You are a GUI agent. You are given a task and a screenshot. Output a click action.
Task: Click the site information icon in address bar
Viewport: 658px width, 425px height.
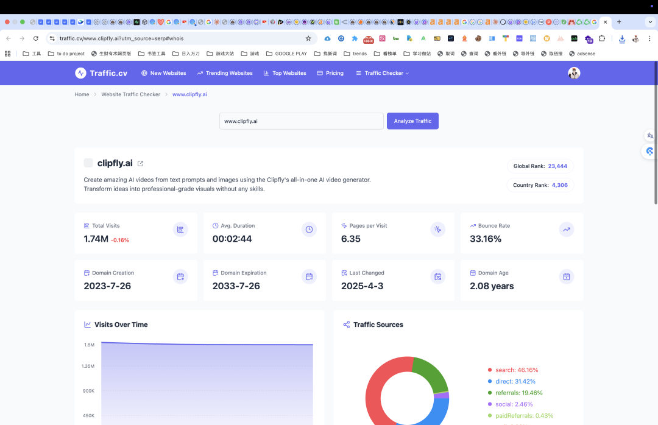click(x=52, y=38)
